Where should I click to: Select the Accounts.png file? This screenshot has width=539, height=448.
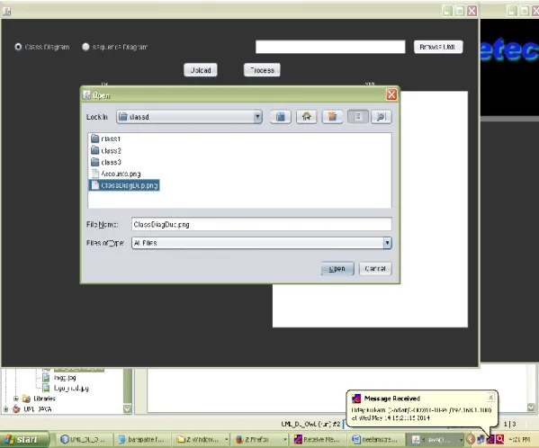pos(116,174)
